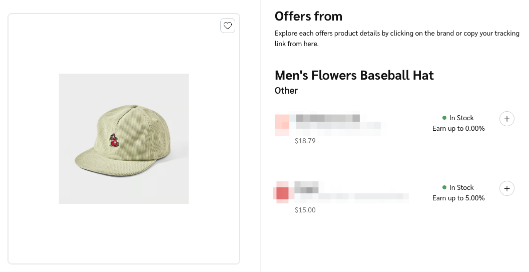Screen dimensions: 529x272
Task: Click the $18.79 price
Action: [305, 141]
